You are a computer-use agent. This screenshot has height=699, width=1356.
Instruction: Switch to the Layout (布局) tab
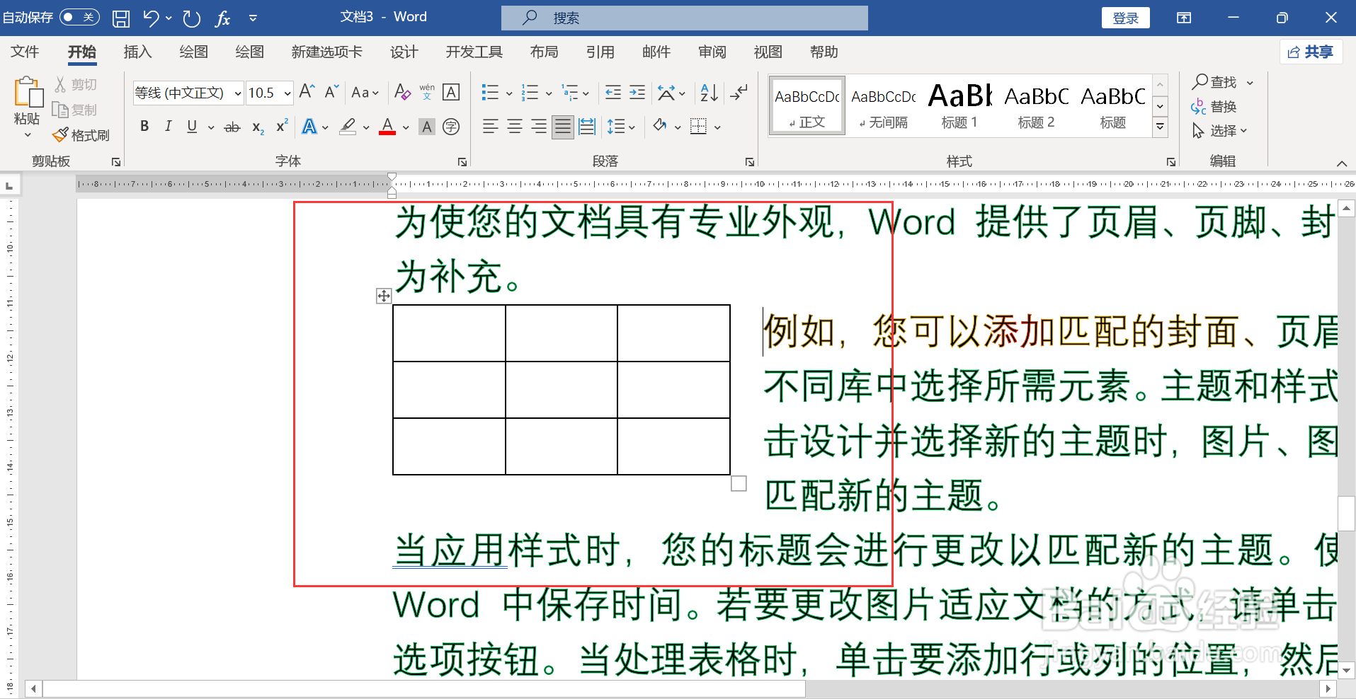click(x=544, y=52)
